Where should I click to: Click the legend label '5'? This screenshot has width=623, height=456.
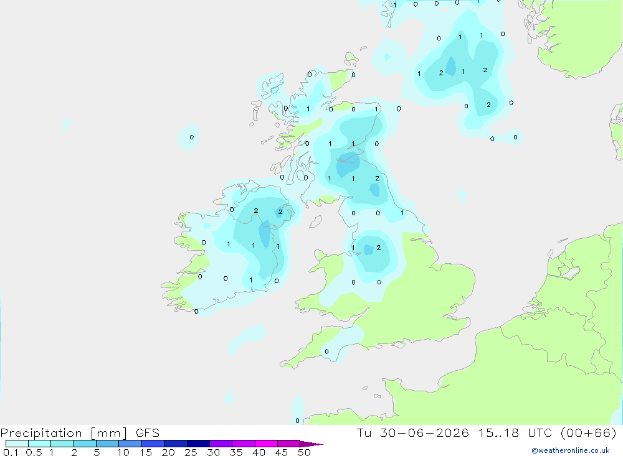[x=97, y=452]
